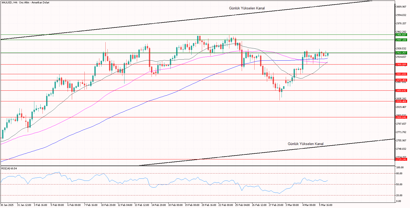Select the red 2870.458 price tag
Image resolution: width=410 pixels, height=208 pixels.
[401, 80]
